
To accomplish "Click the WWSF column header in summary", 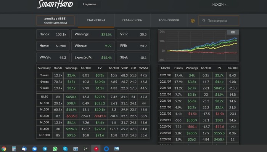I will [144, 68].
